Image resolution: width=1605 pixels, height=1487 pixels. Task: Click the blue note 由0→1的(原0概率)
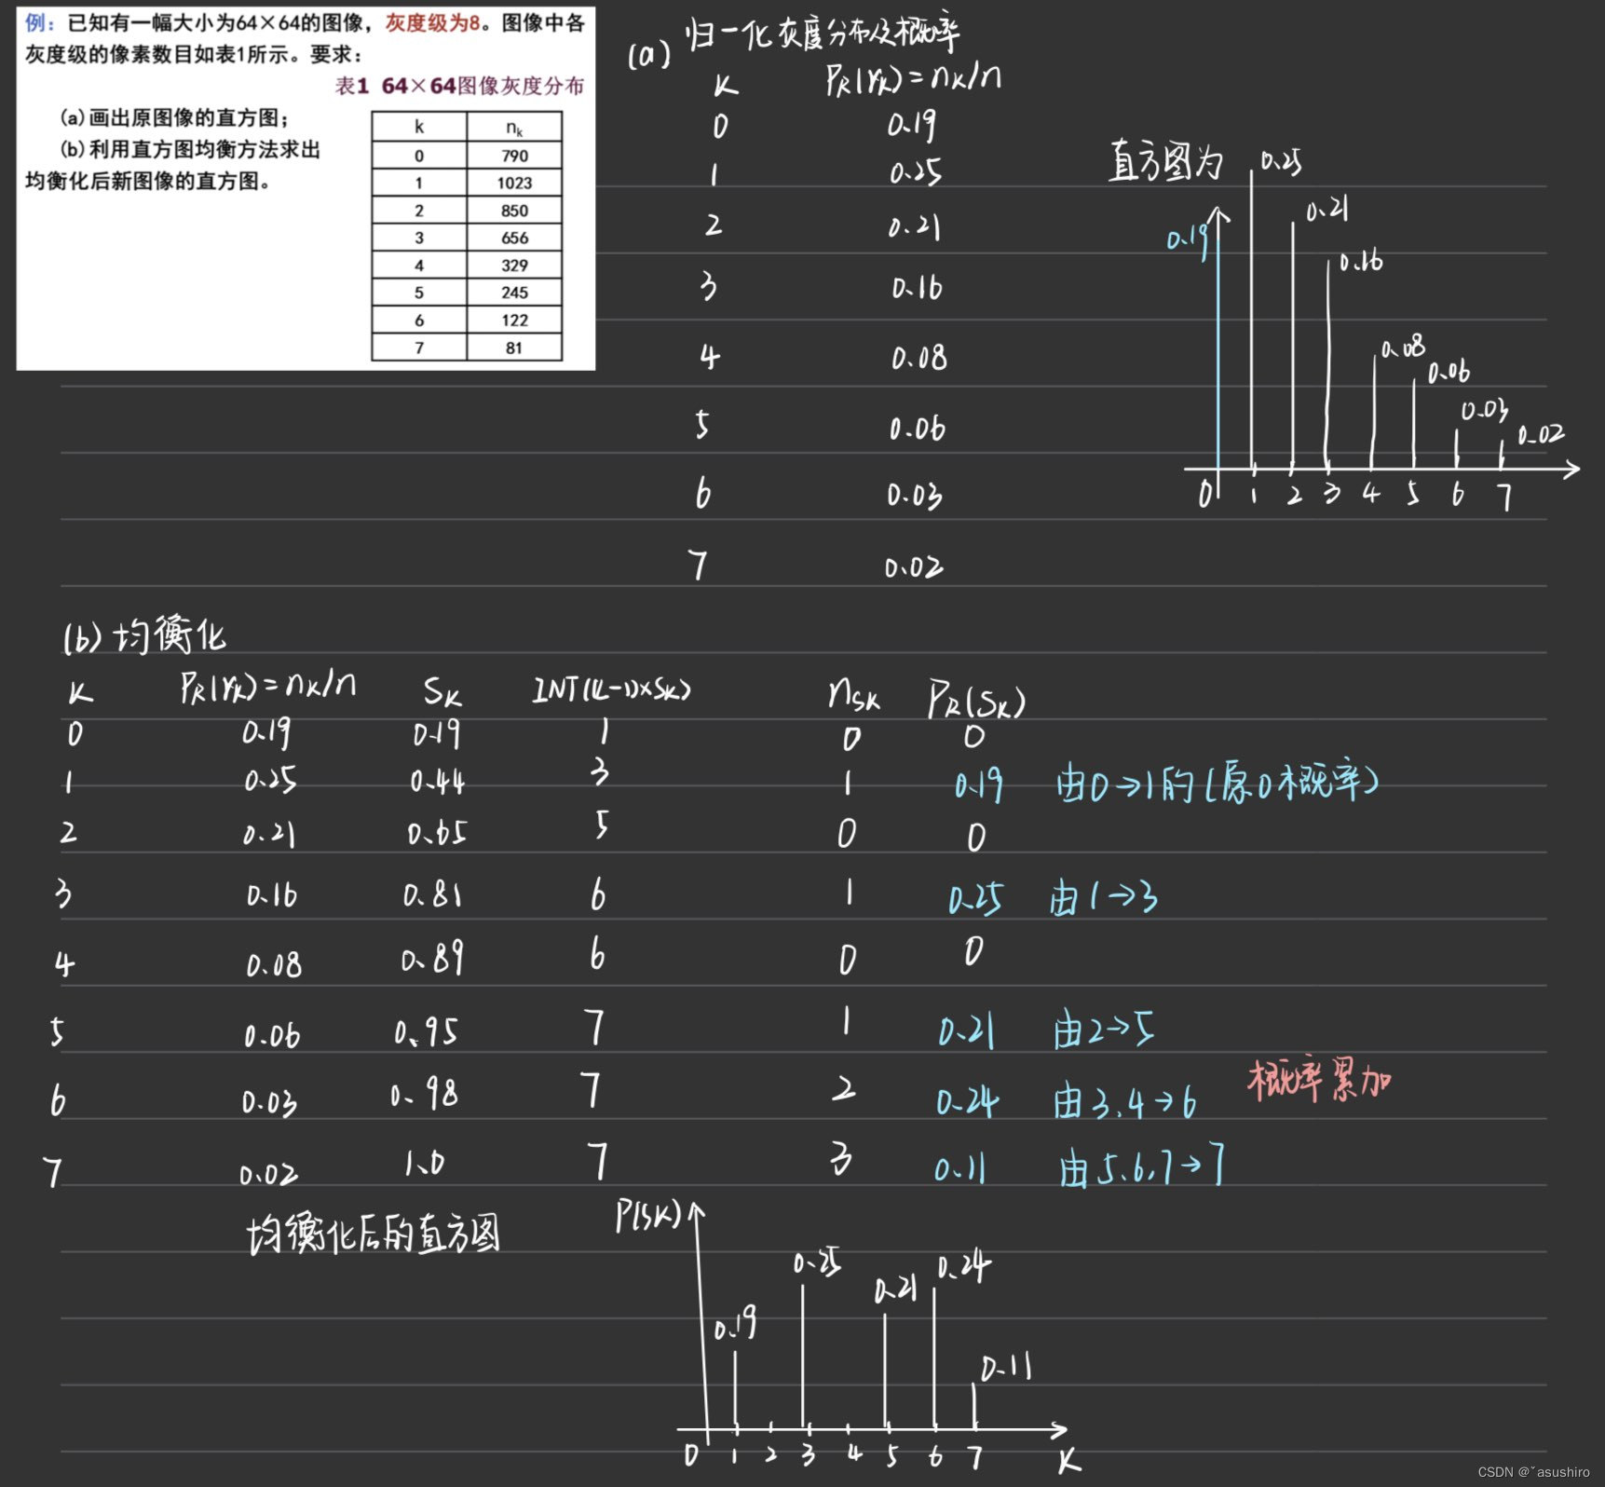coord(1217,783)
